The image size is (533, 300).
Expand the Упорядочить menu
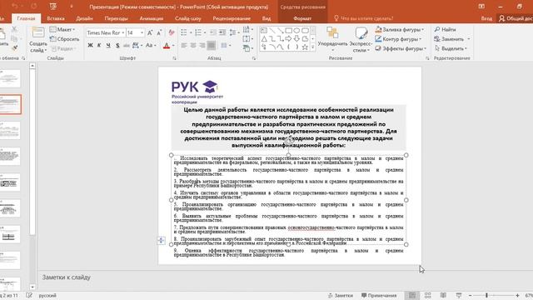[332, 39]
